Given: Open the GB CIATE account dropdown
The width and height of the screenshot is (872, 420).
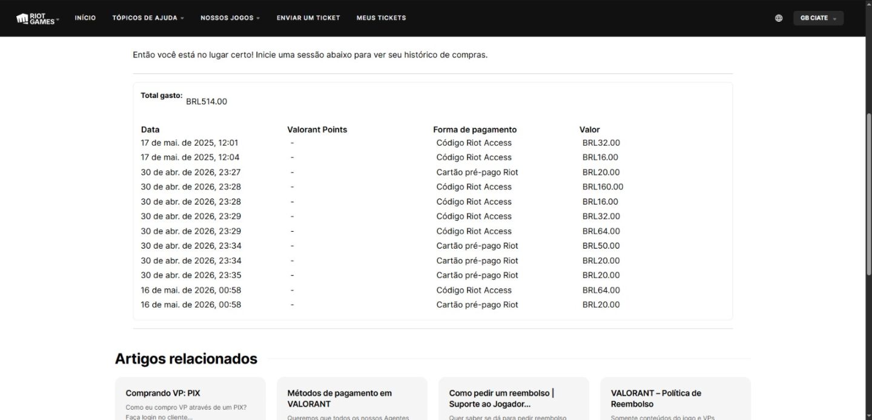Looking at the screenshot, I should (818, 18).
